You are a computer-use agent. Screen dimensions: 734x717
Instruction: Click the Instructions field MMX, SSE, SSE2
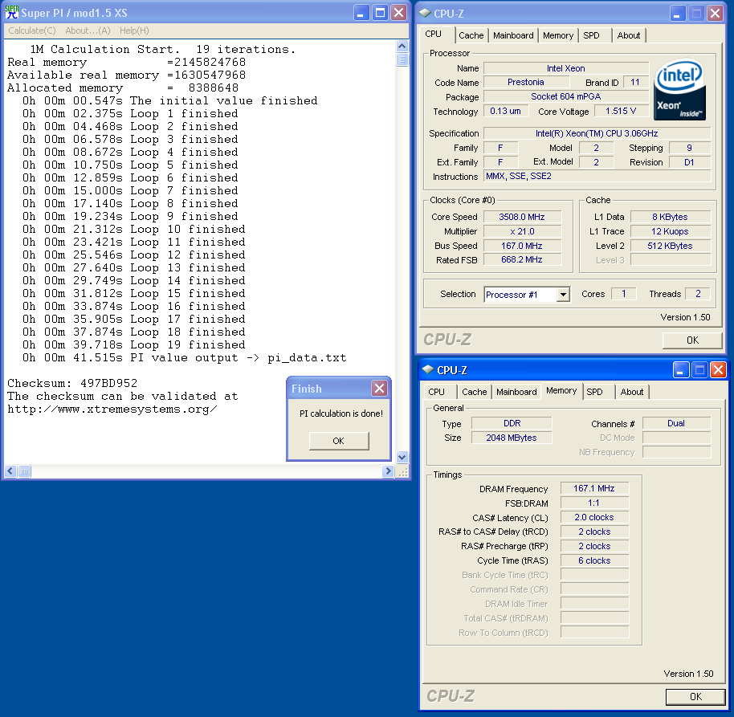[x=597, y=177]
